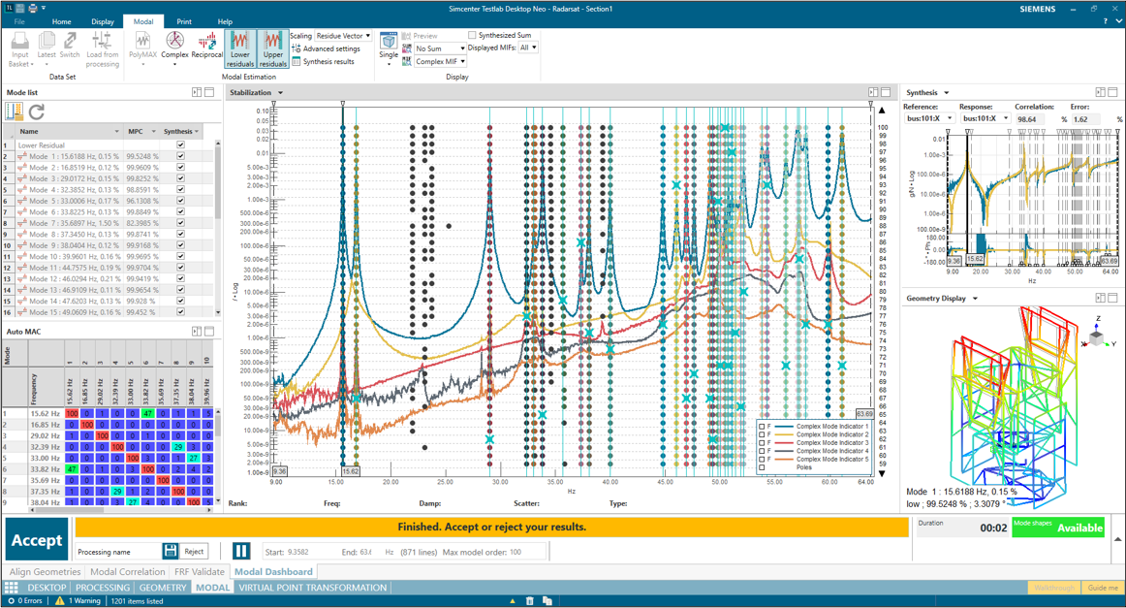Click the save icon beside Processing name

pos(171,551)
